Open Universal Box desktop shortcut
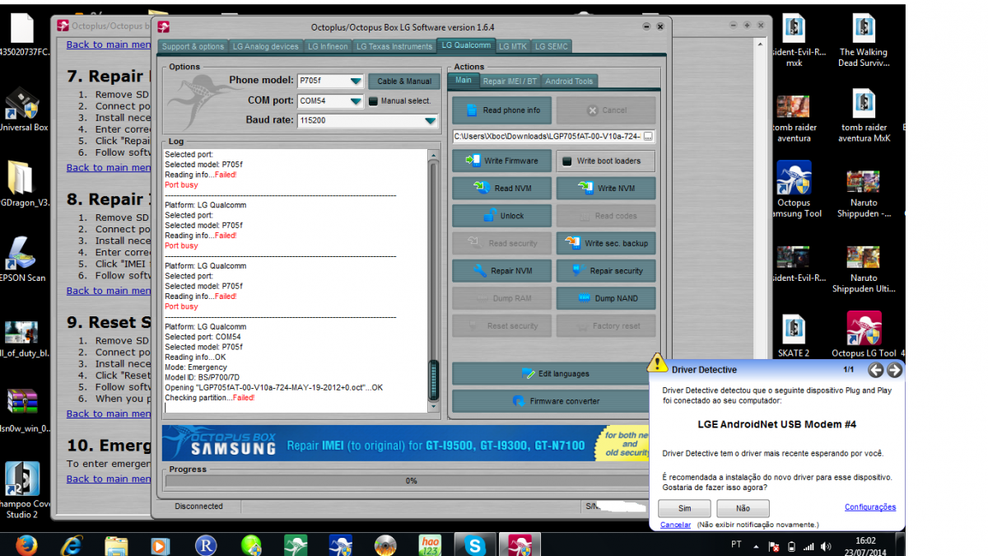 pyautogui.click(x=23, y=109)
